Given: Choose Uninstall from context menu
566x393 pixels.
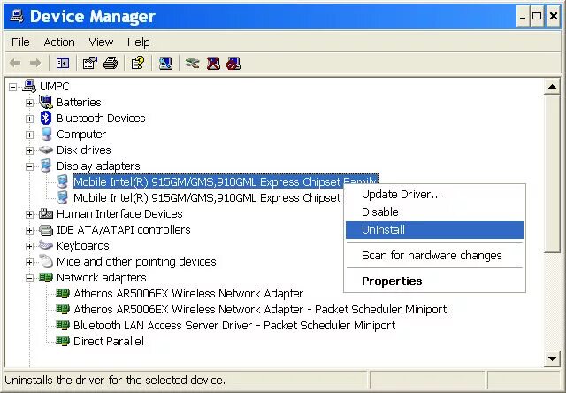Looking at the screenshot, I should (434, 230).
